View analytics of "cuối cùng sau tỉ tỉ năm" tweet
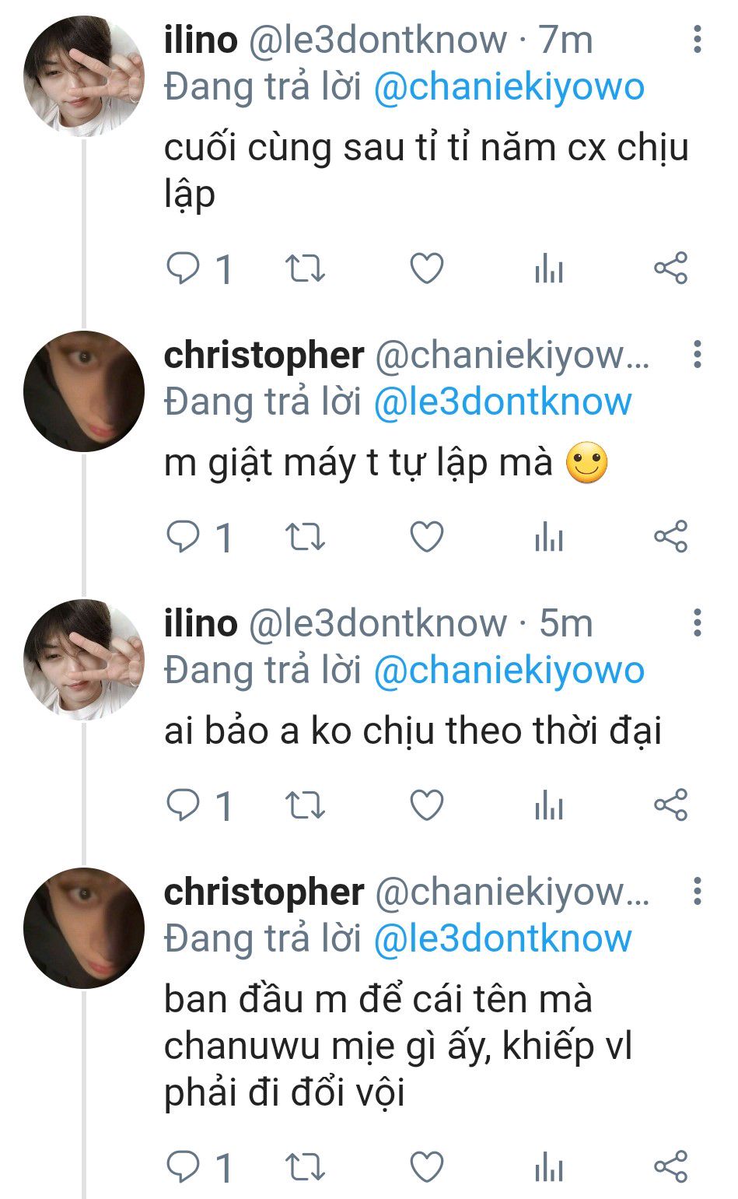Image resolution: width=738 pixels, height=1199 pixels. pyautogui.click(x=549, y=269)
